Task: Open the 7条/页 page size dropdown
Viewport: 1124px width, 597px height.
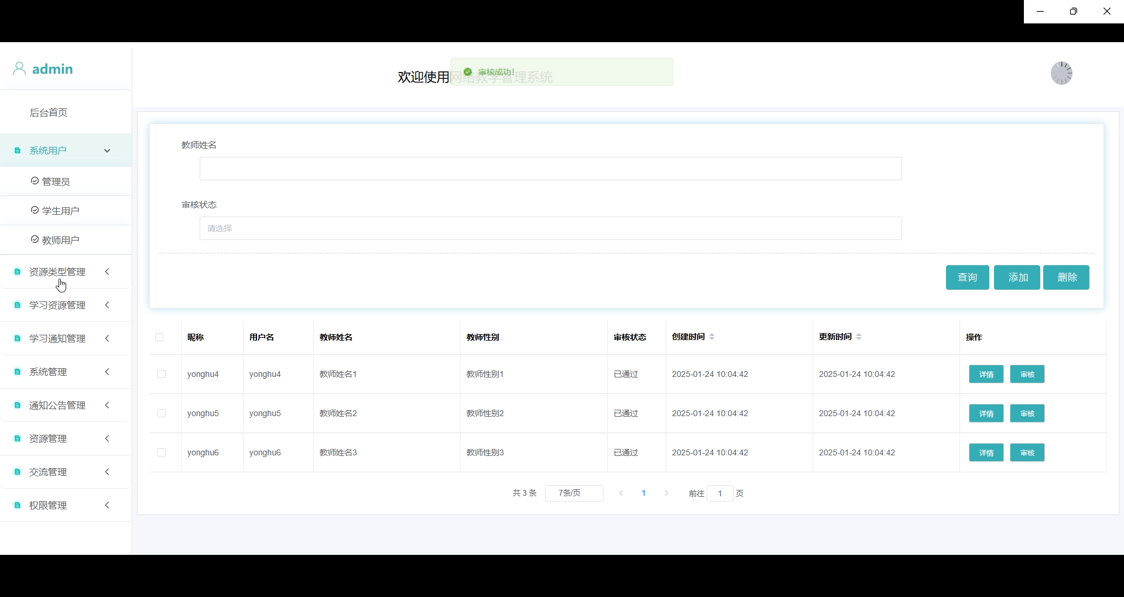Action: point(574,493)
